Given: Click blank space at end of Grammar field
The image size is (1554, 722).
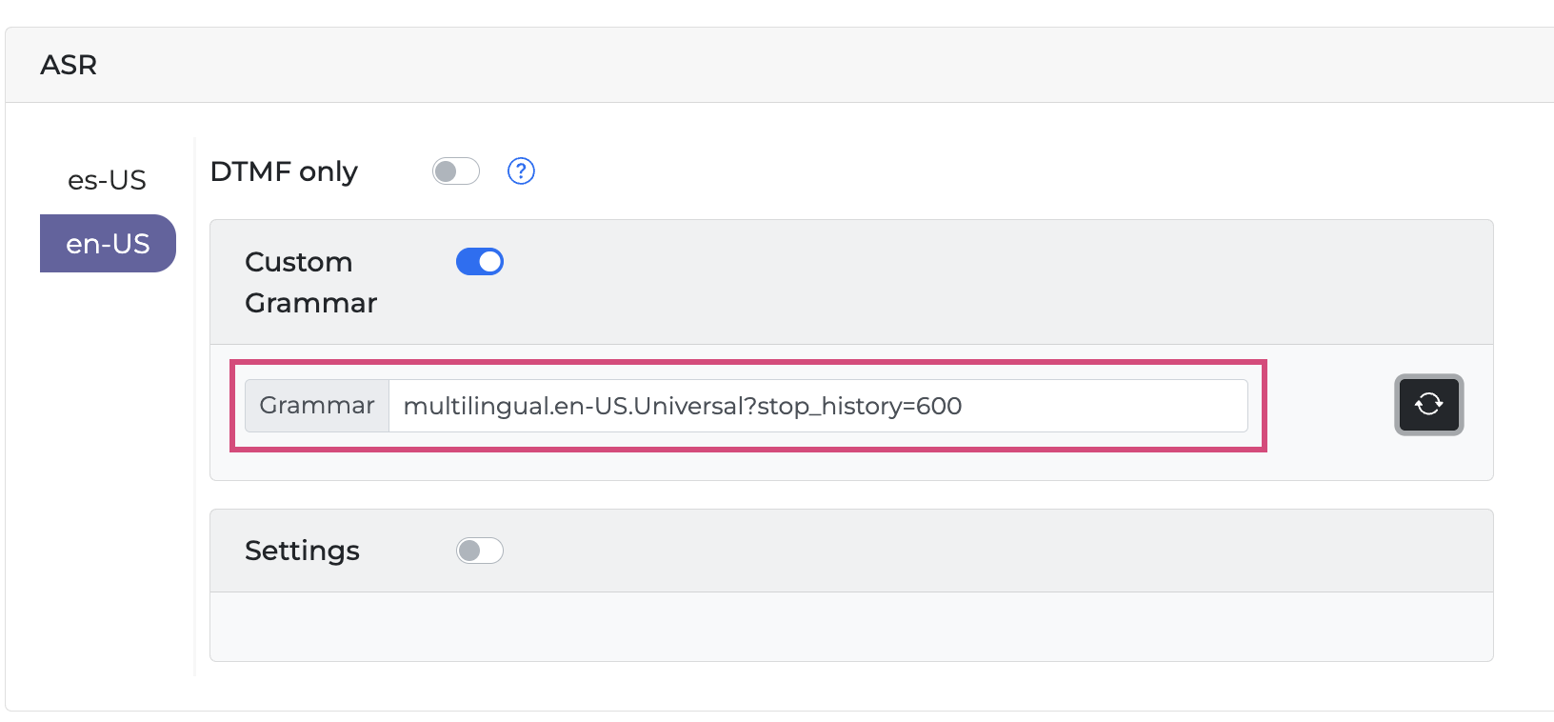Looking at the screenshot, I should (1105, 406).
